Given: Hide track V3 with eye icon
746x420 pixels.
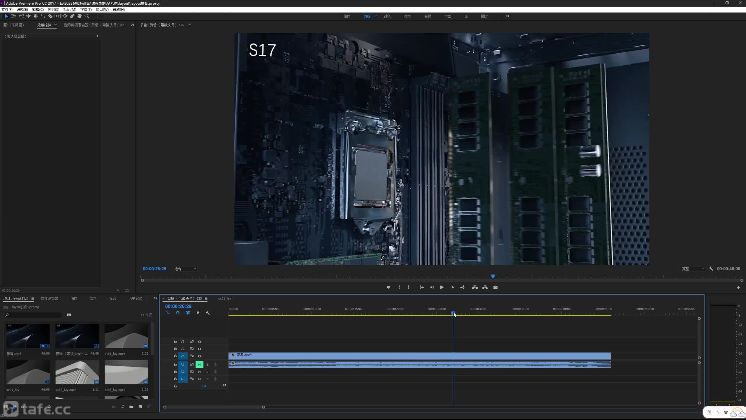Looking at the screenshot, I should tap(200, 342).
